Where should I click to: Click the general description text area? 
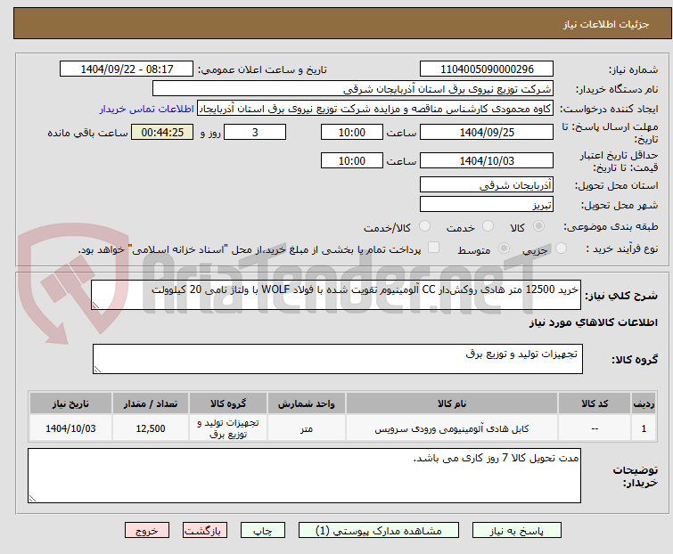[x=336, y=295]
